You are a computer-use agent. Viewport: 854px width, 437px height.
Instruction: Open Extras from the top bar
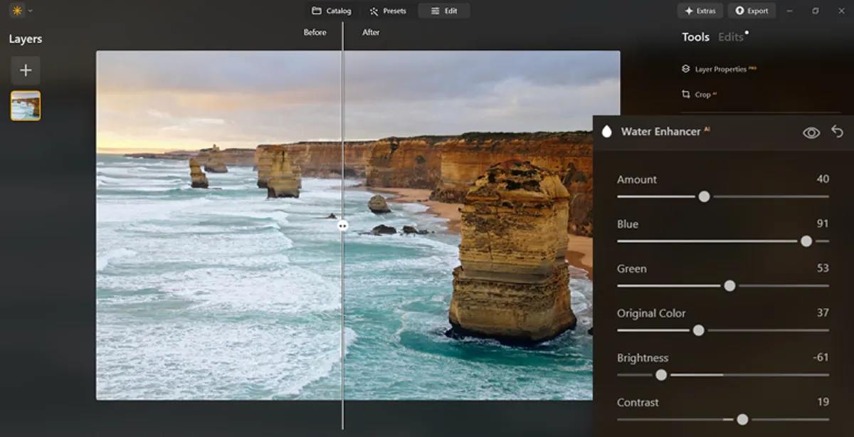click(700, 10)
